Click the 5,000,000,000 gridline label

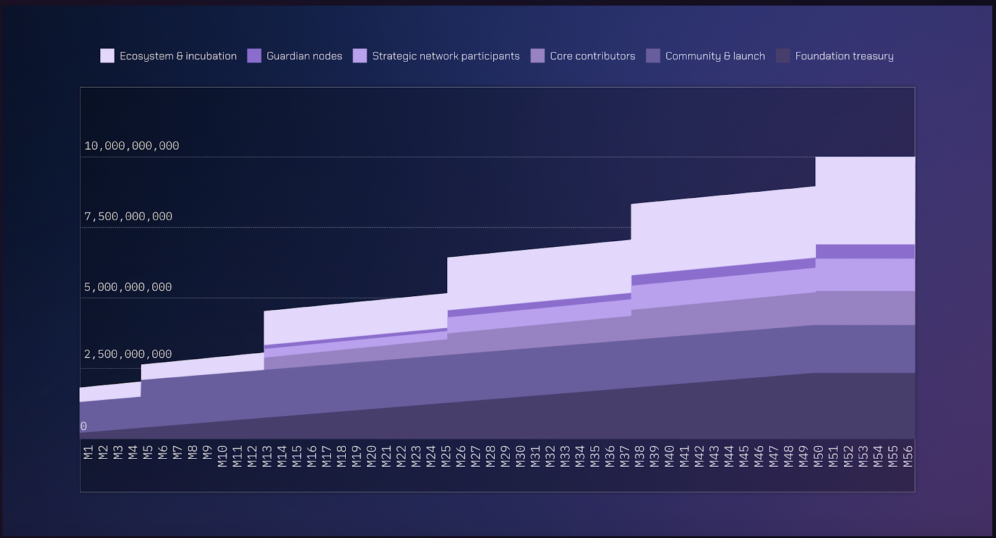pyautogui.click(x=128, y=287)
